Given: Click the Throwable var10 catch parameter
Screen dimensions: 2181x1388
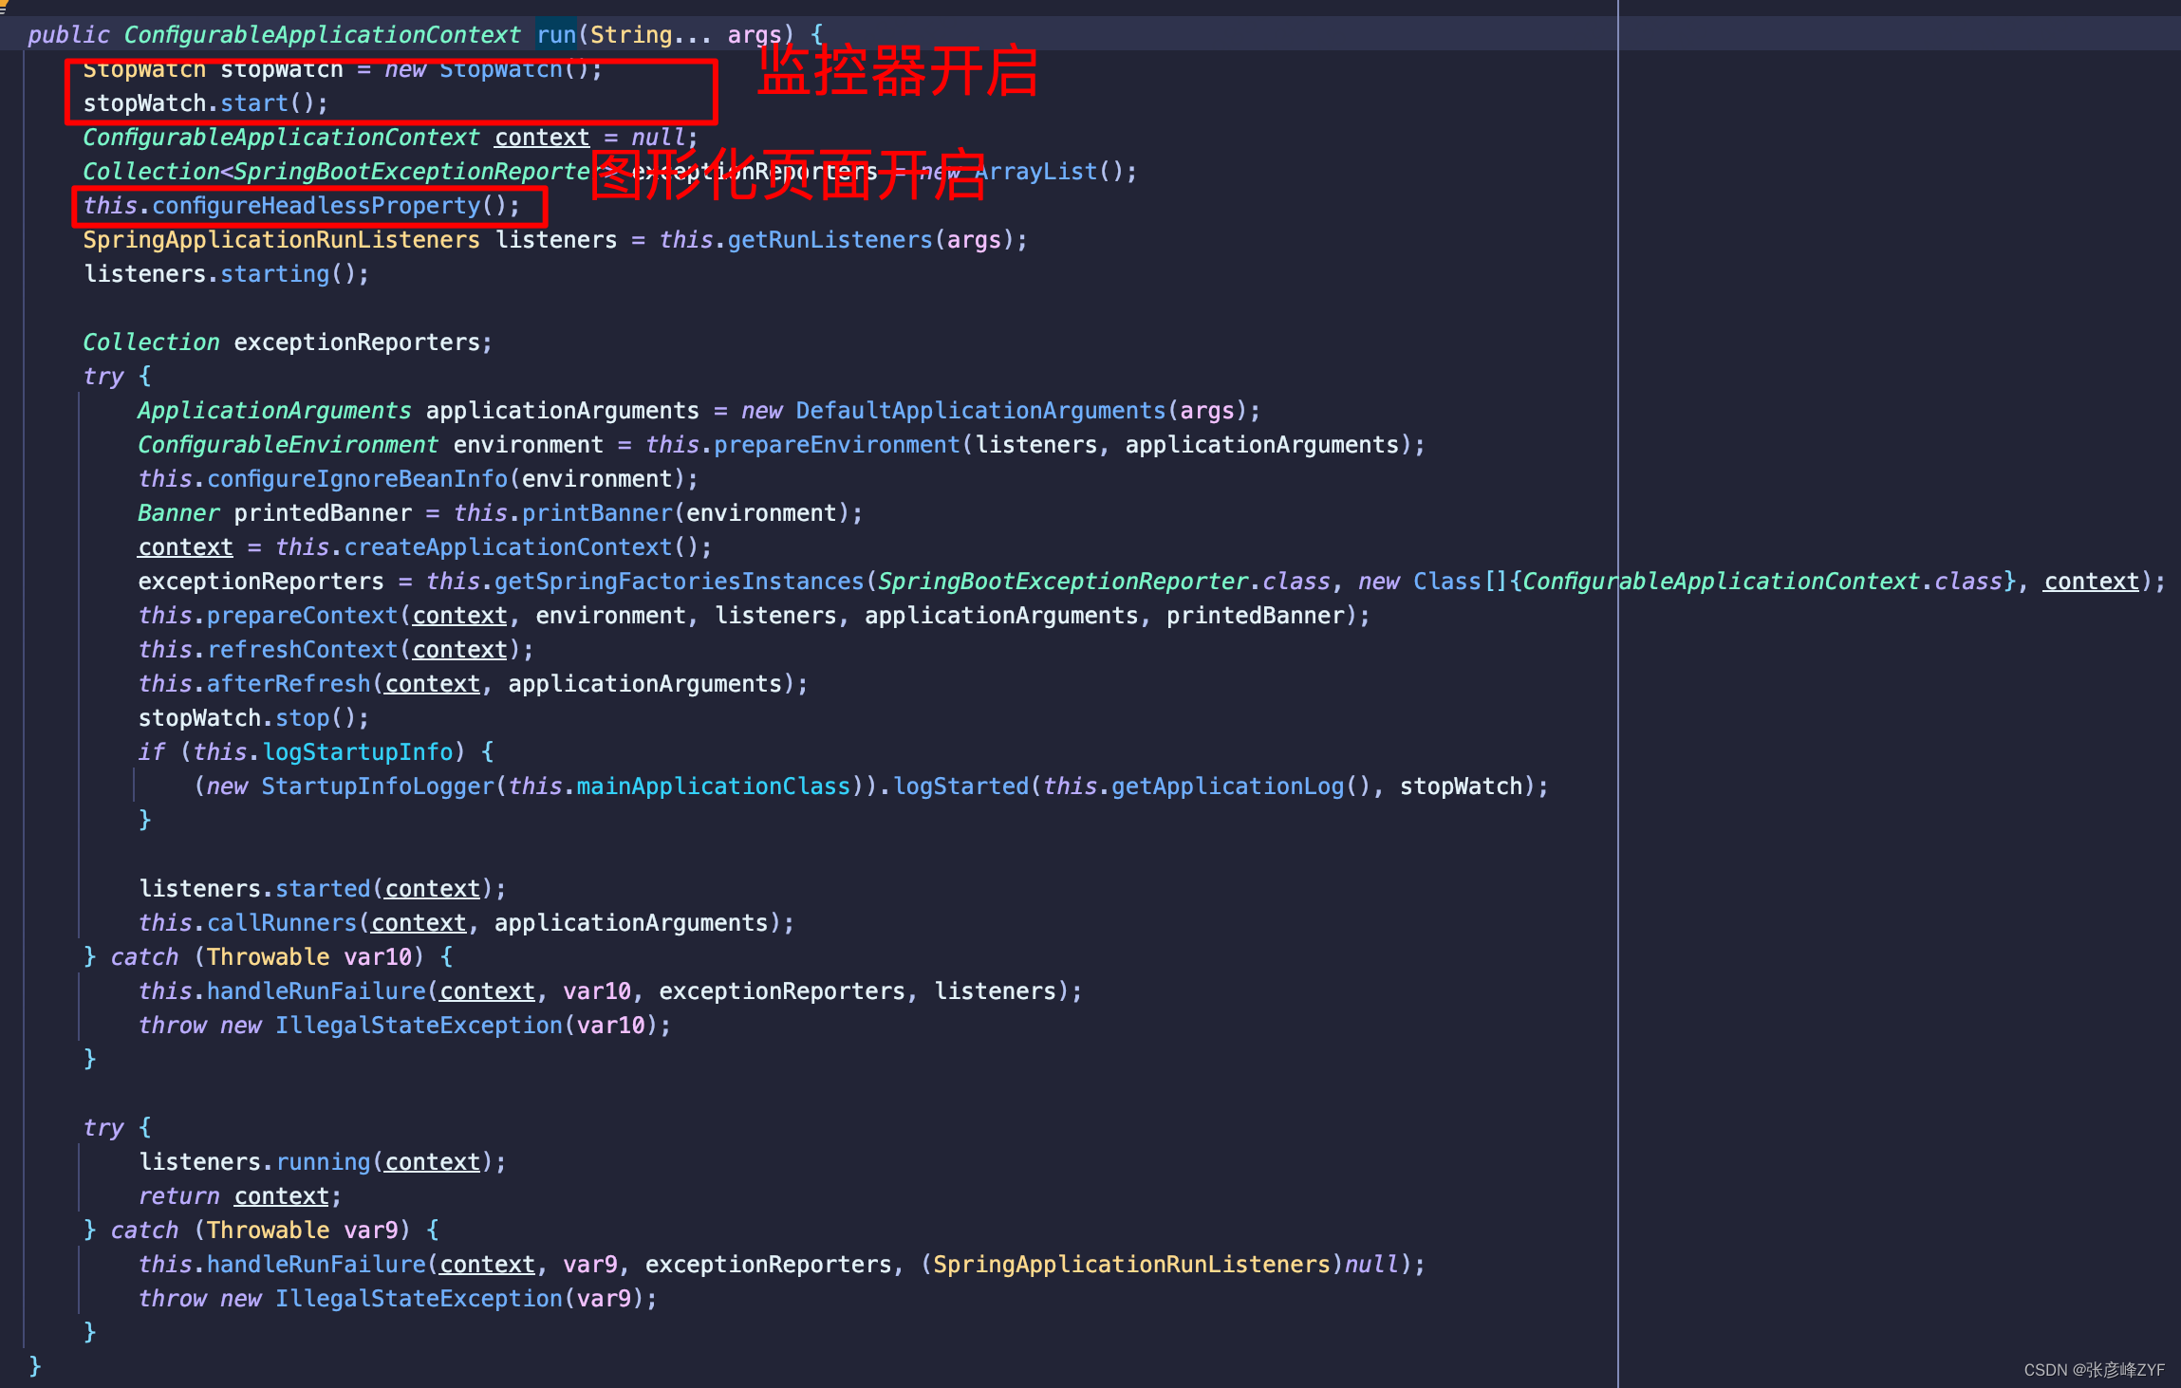Looking at the screenshot, I should click(x=309, y=957).
